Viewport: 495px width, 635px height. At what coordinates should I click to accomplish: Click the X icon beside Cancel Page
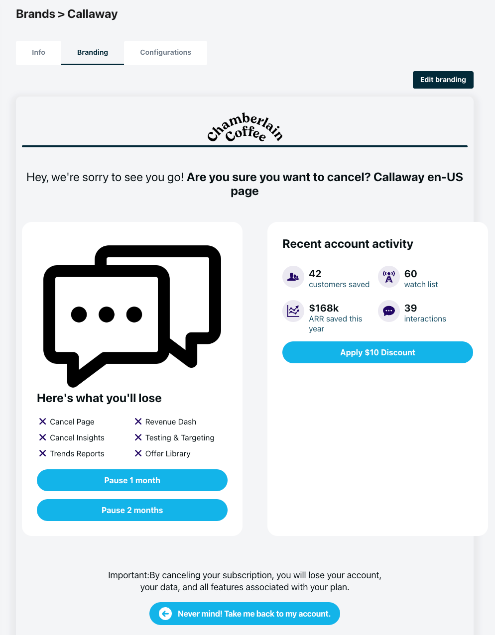click(43, 422)
